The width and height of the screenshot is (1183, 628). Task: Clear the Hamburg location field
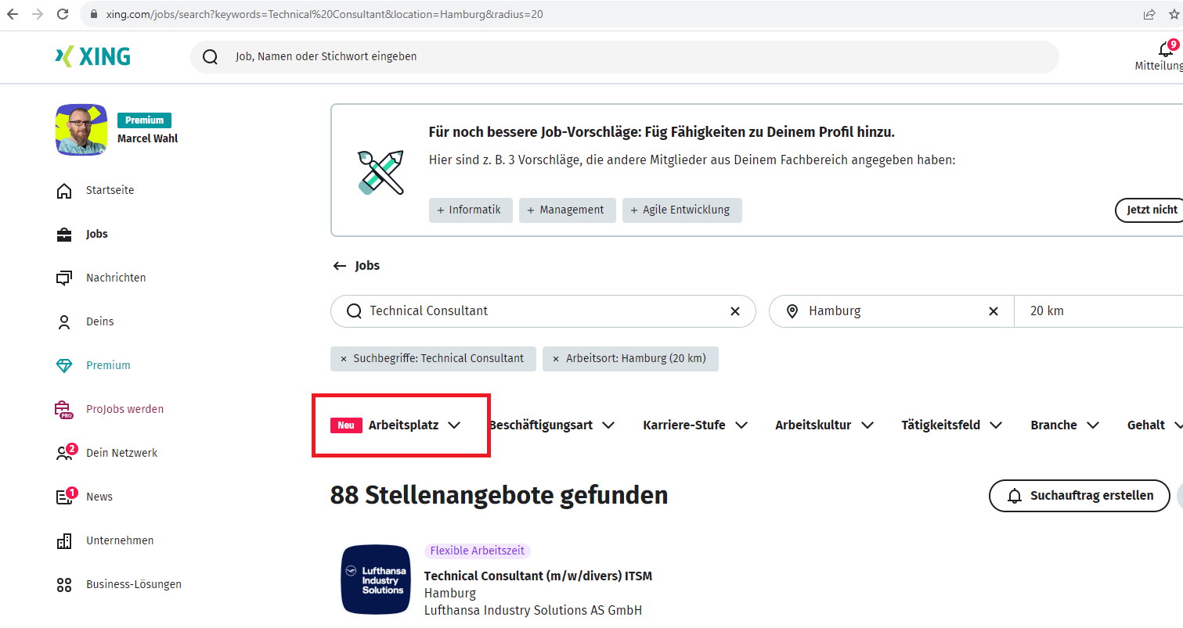tap(993, 311)
